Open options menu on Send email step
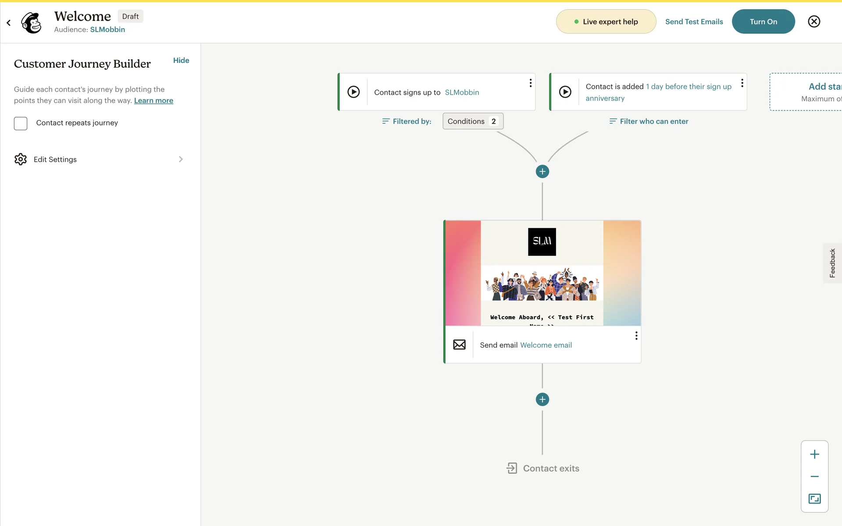The height and width of the screenshot is (526, 842). [x=636, y=336]
